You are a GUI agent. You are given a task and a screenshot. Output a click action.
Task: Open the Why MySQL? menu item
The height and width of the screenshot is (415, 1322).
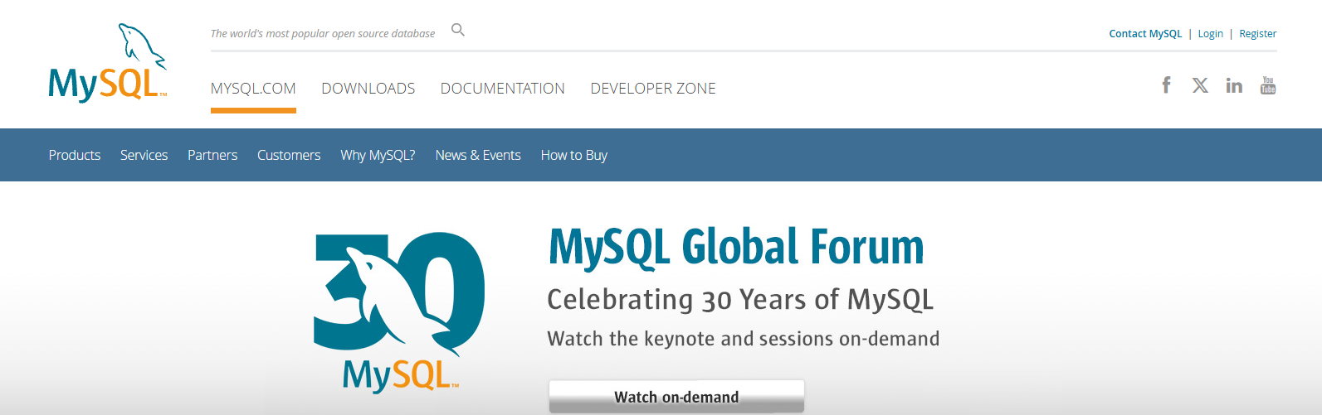point(378,155)
